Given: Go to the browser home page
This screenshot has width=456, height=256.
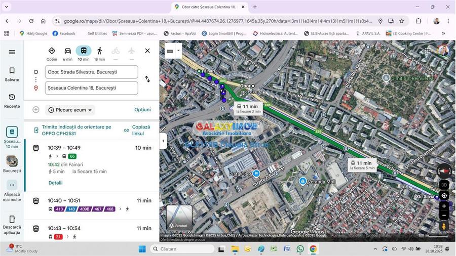Looking at the screenshot, I should tap(43, 21).
